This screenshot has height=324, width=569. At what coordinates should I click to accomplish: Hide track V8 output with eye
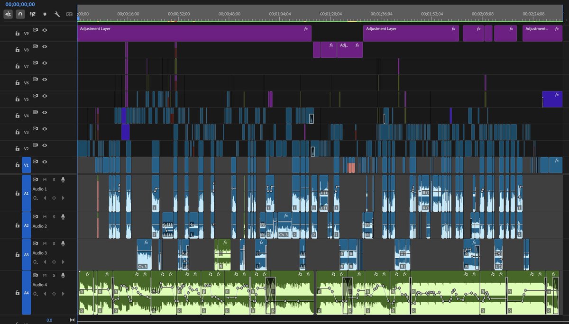point(45,46)
